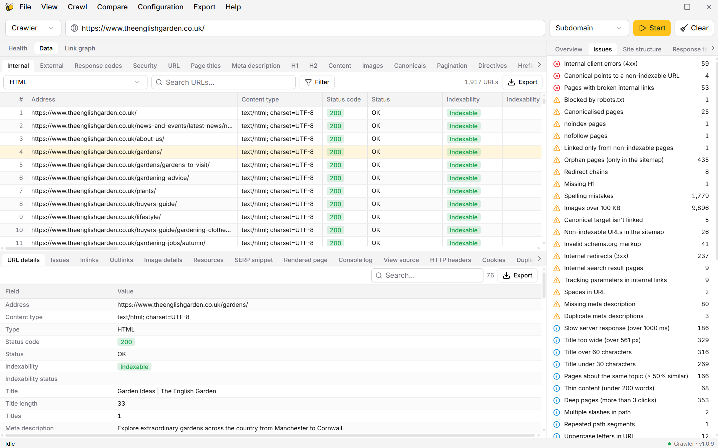Viewport: 718px width, 448px height.
Task: Click the info icon beside Thin content
Action: tap(557, 388)
